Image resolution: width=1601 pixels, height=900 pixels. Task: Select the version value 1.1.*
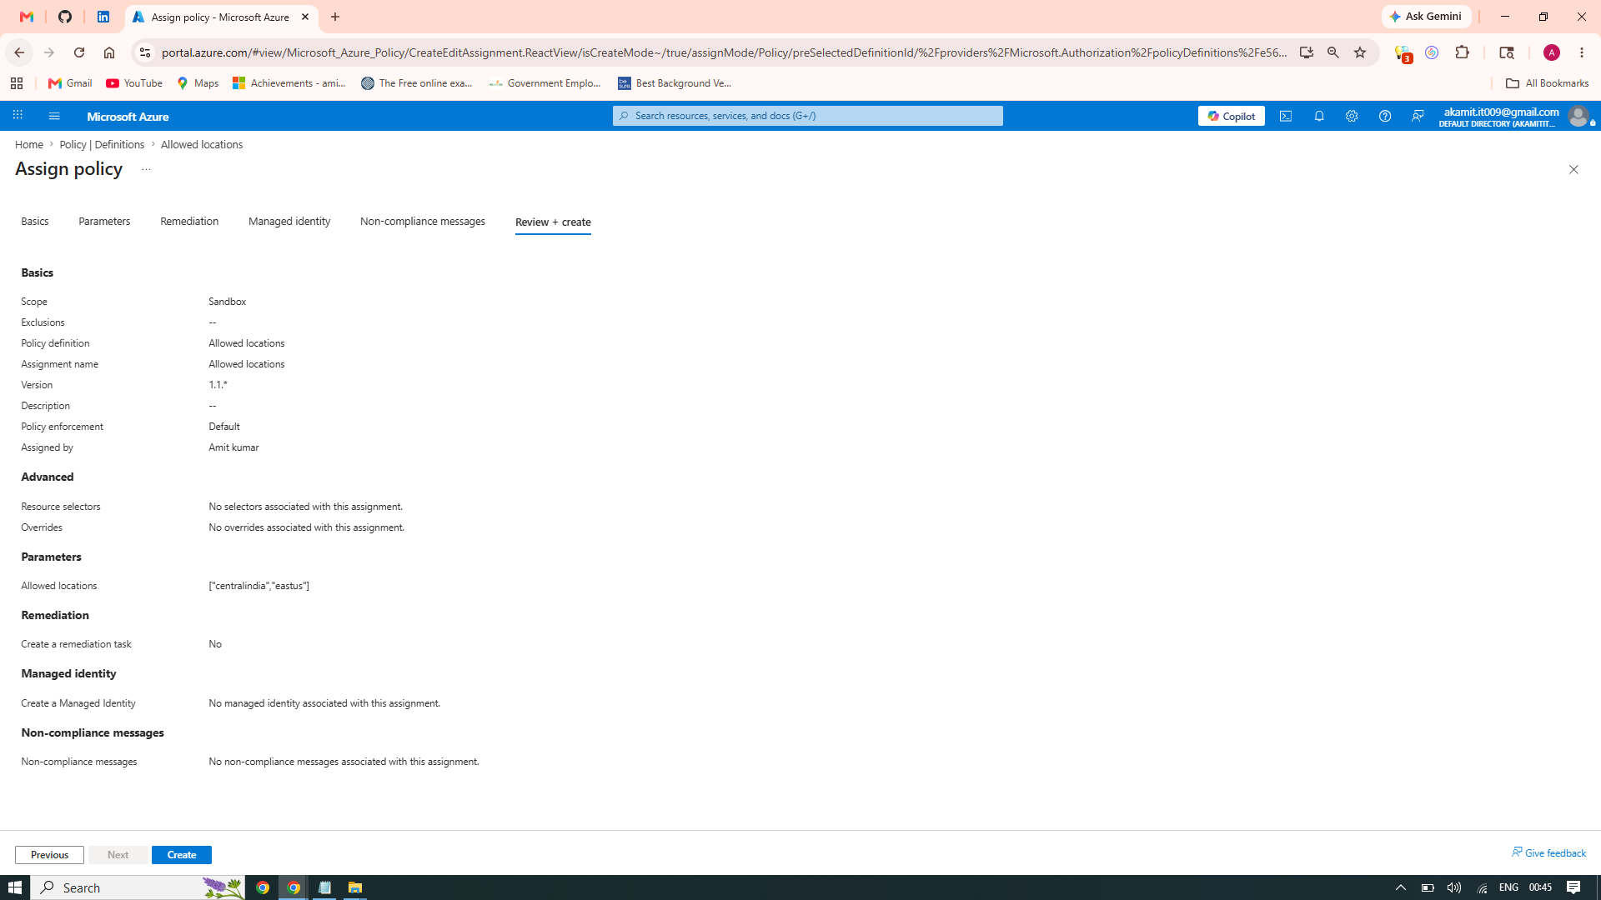[x=218, y=385]
